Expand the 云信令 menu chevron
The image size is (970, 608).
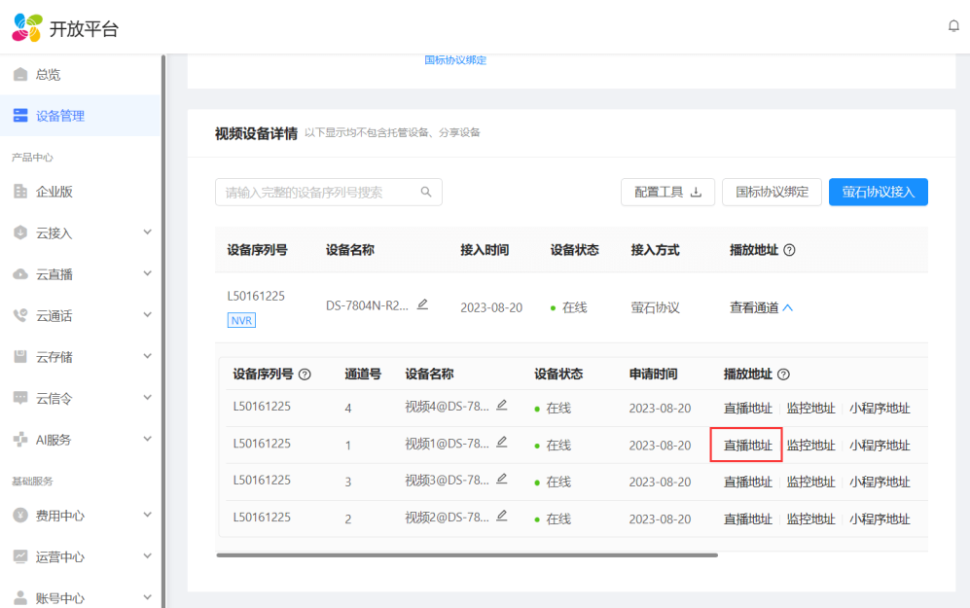[x=147, y=398]
